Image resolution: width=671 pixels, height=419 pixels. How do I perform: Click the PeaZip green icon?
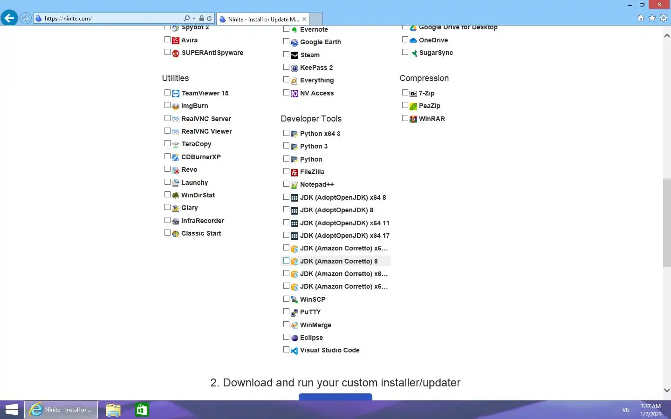pos(413,106)
